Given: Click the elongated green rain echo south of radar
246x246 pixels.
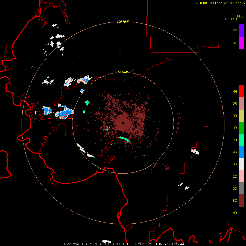Looking at the screenshot, I should tap(124, 139).
